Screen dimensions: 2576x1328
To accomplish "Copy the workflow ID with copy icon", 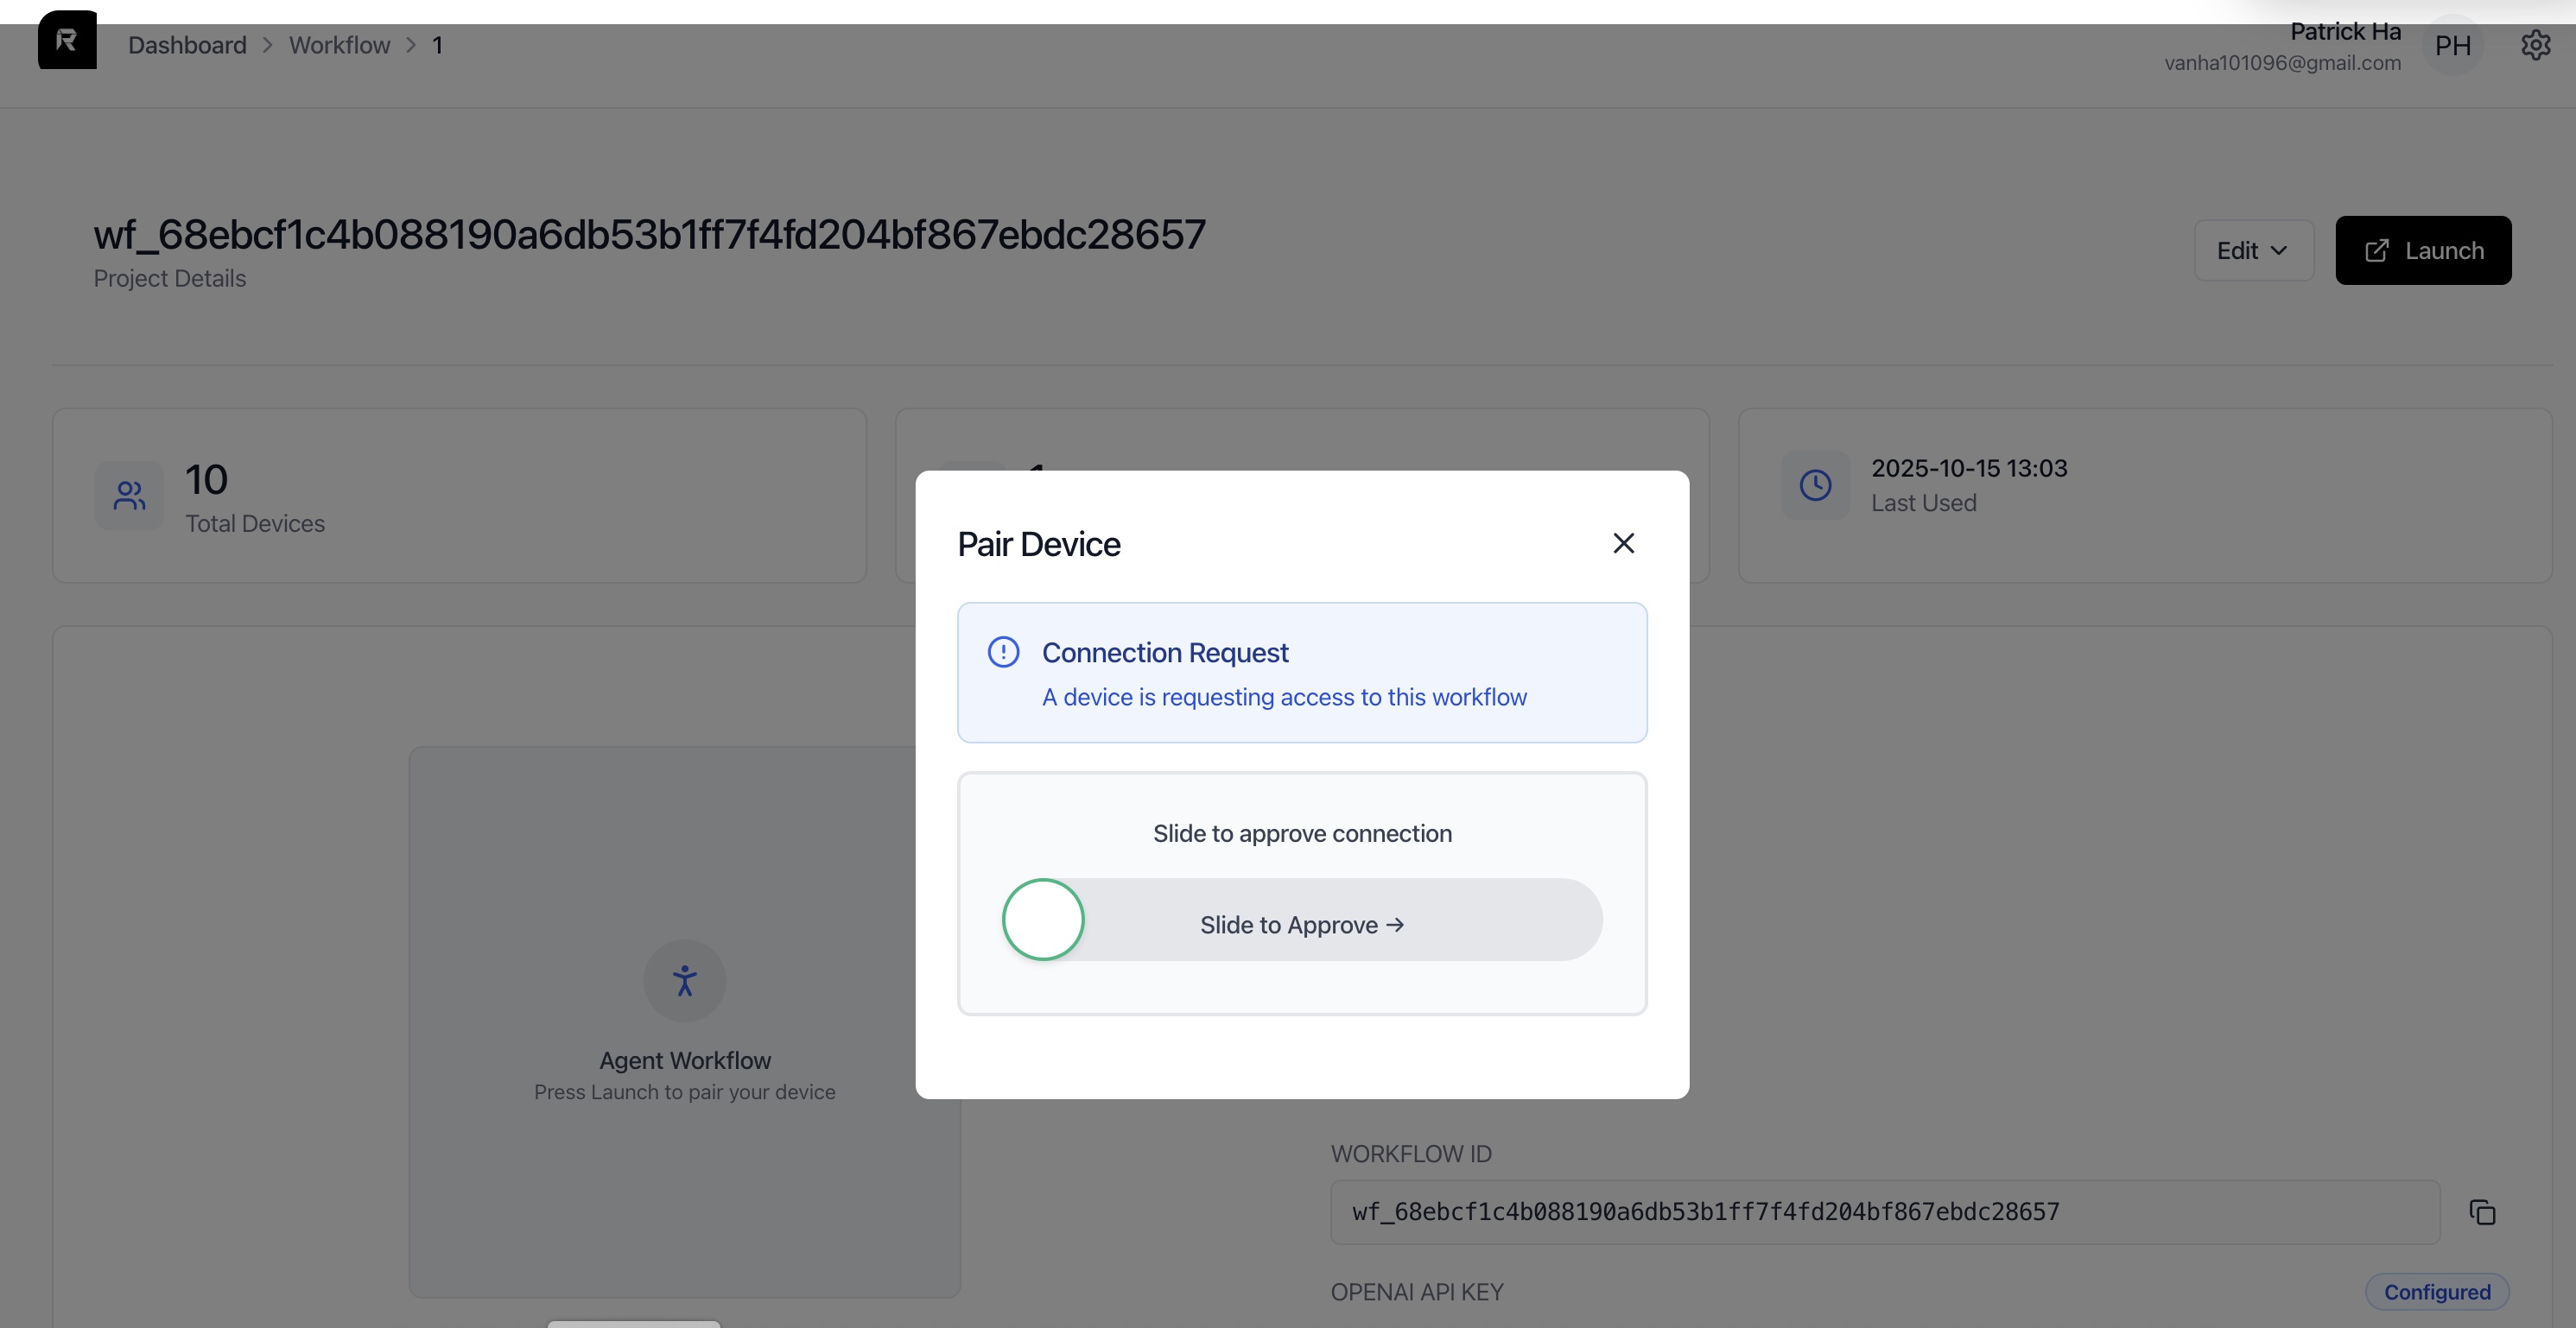I will (2482, 1212).
